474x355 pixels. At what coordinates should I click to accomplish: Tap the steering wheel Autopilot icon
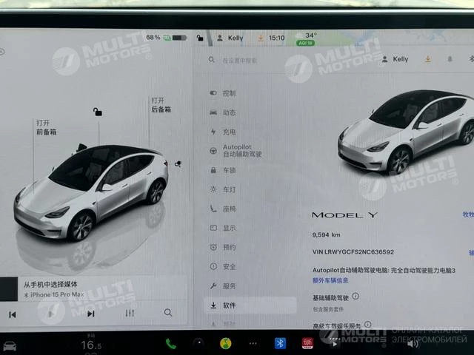213,151
